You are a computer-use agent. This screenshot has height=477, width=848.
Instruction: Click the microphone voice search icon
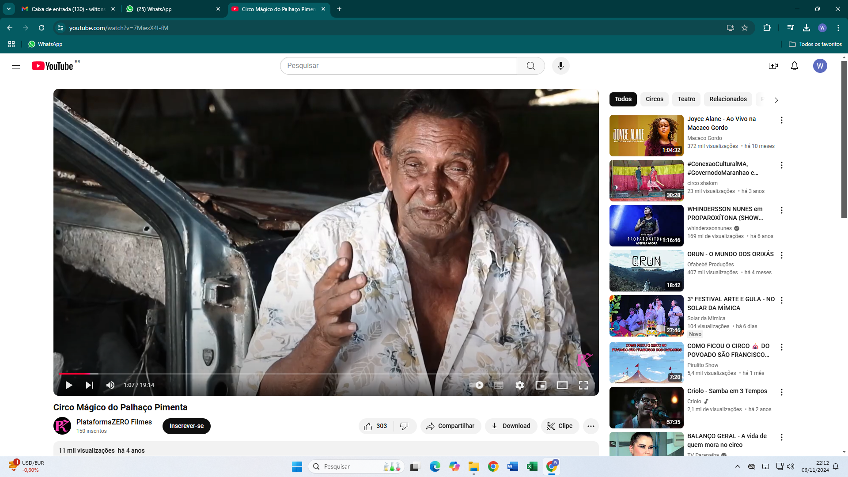pos(560,66)
